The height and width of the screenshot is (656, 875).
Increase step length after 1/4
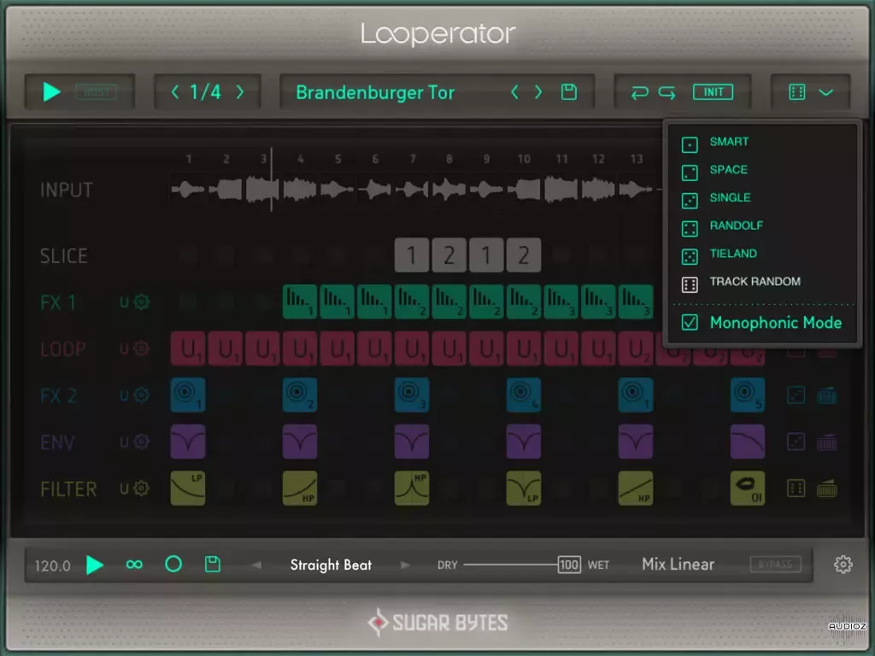pos(240,92)
